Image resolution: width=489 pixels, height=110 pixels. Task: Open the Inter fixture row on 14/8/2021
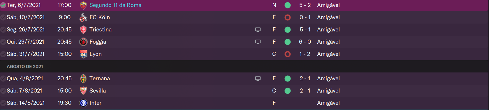(244, 103)
